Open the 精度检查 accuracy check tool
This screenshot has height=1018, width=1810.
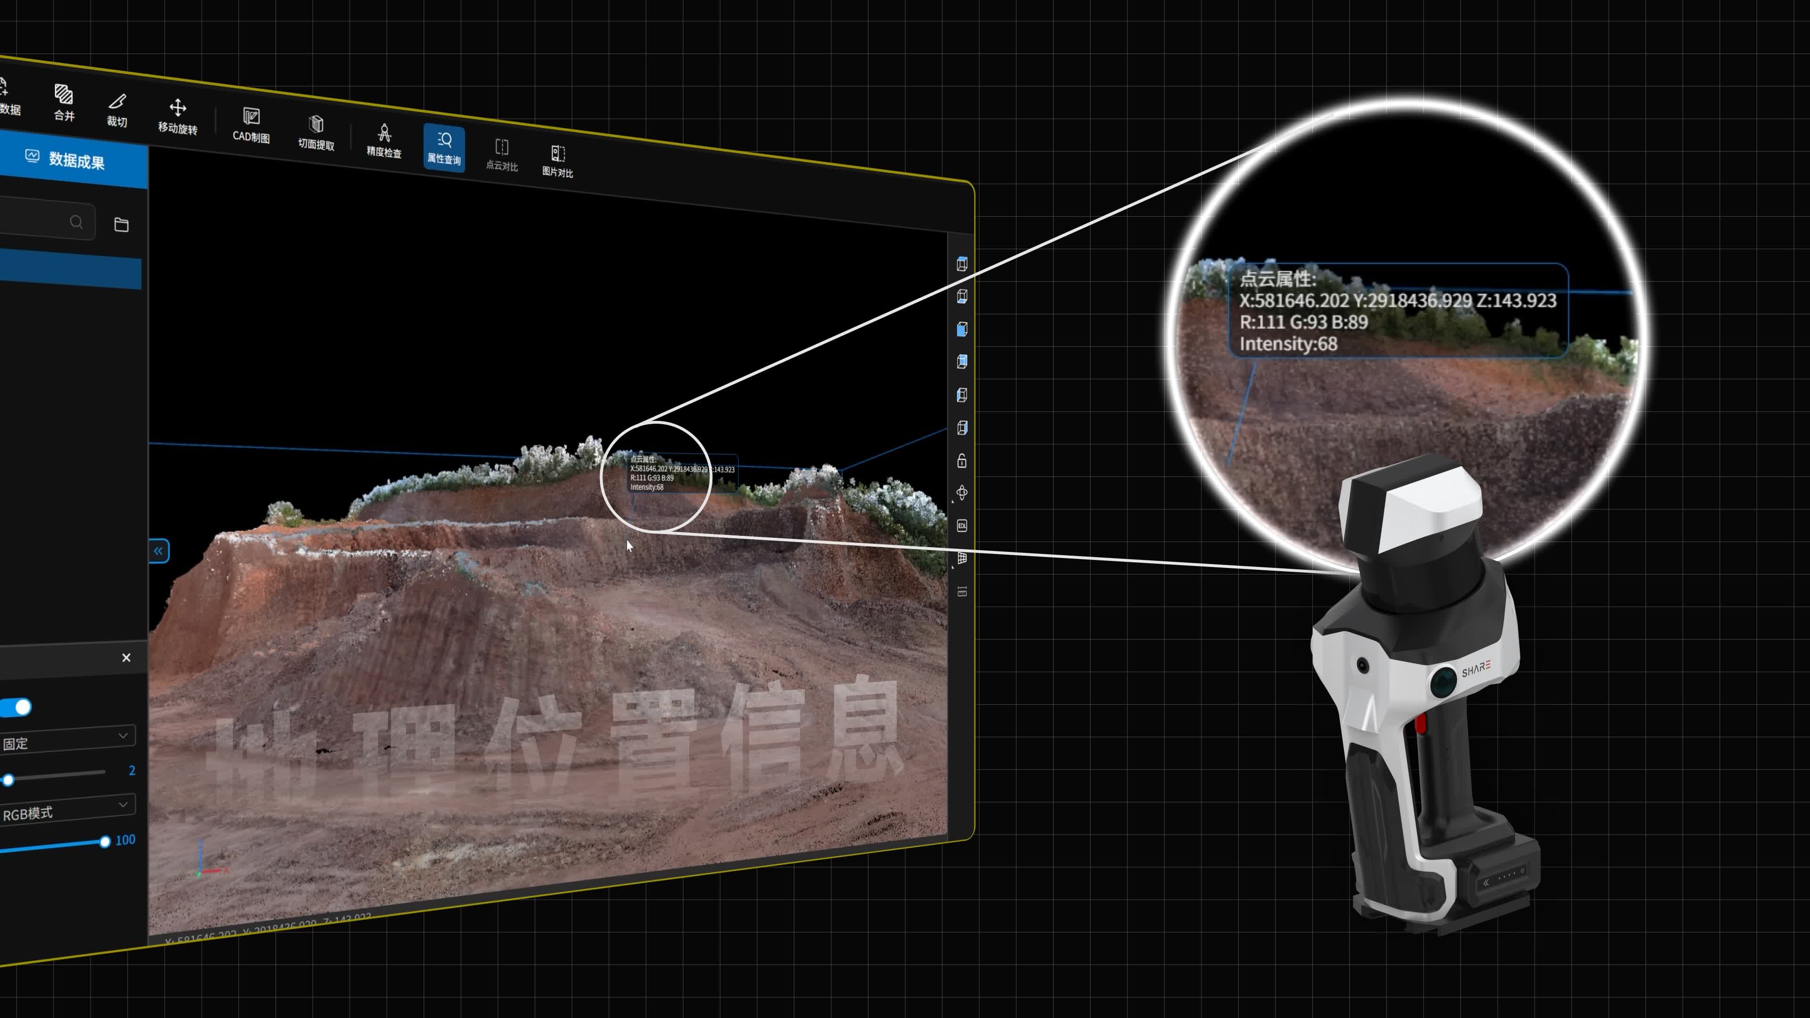(384, 140)
